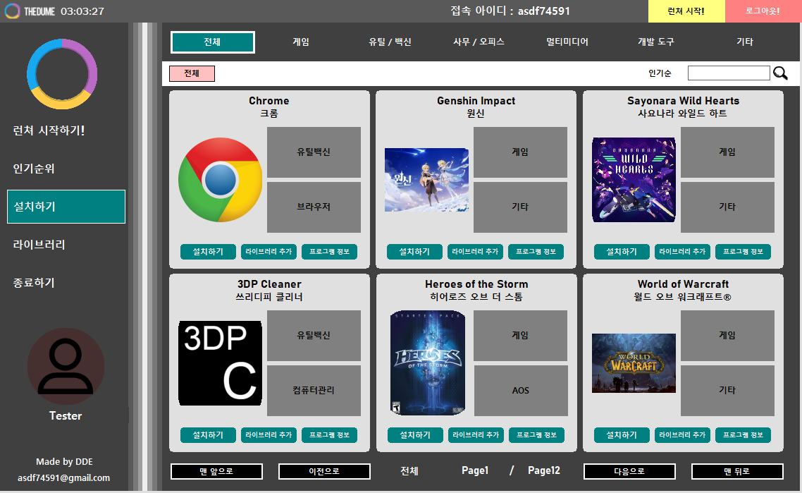Select the pink 전체 sub-filter button
This screenshot has height=493, width=802.
192,73
